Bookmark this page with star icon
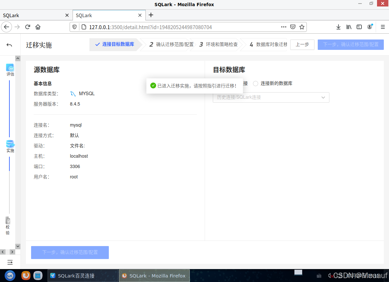This screenshot has height=282, width=389. tap(302, 27)
